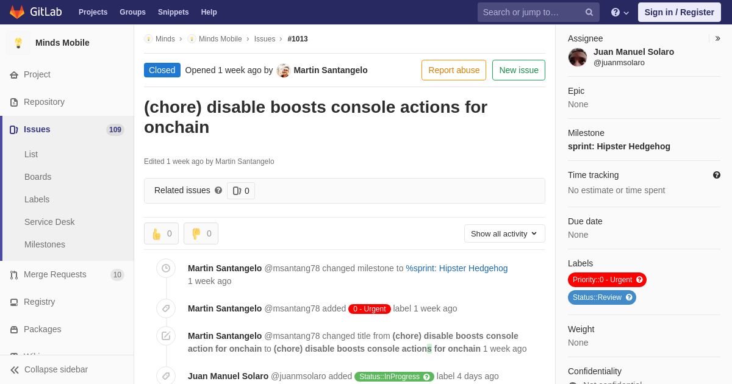Open the GitLab home logo

click(x=34, y=12)
